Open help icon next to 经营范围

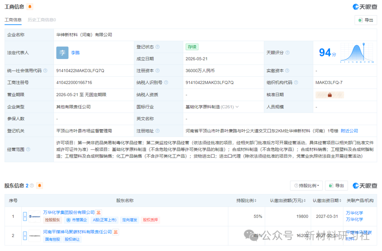click(x=28, y=149)
